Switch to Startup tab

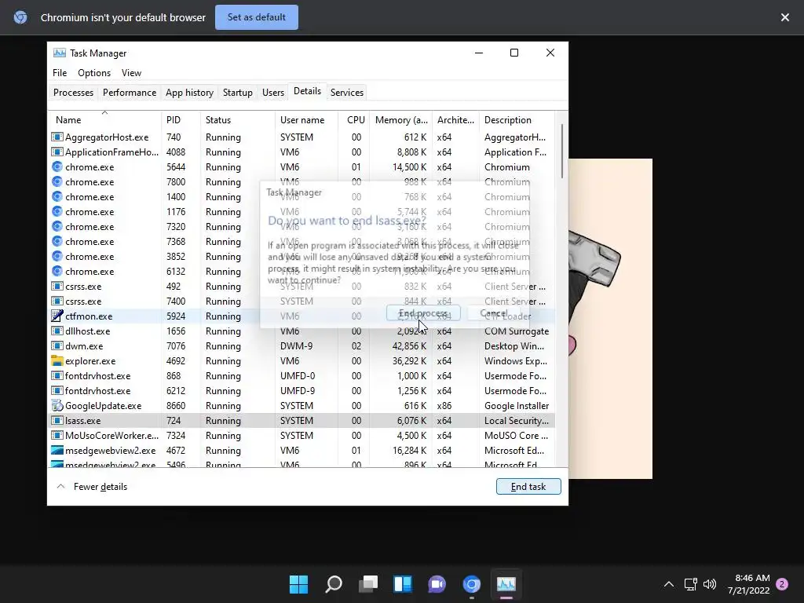[x=237, y=93]
